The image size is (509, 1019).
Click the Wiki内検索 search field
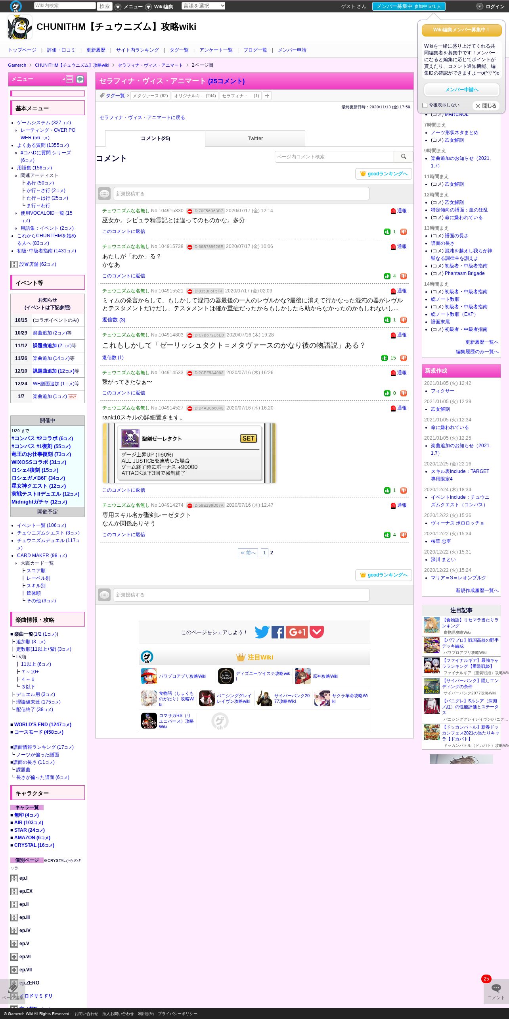[x=65, y=6]
